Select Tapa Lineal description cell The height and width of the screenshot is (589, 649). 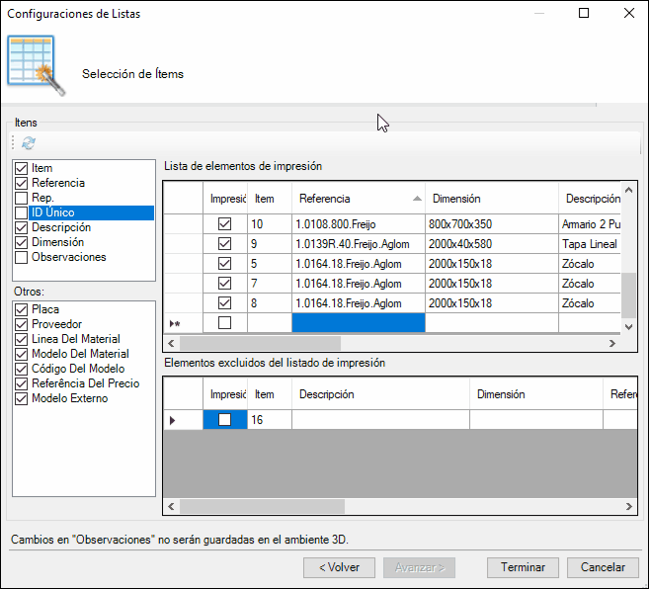pos(590,244)
